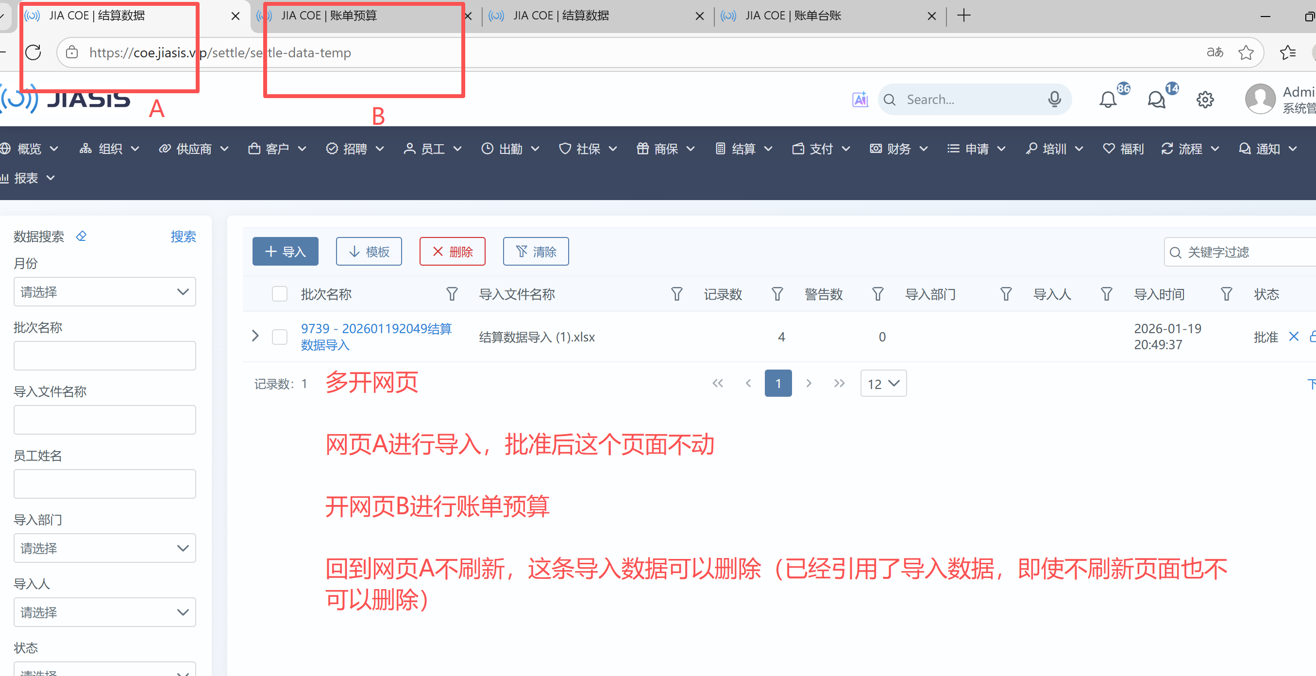Open the 月份 dropdown
1316x676 pixels.
pyautogui.click(x=104, y=292)
